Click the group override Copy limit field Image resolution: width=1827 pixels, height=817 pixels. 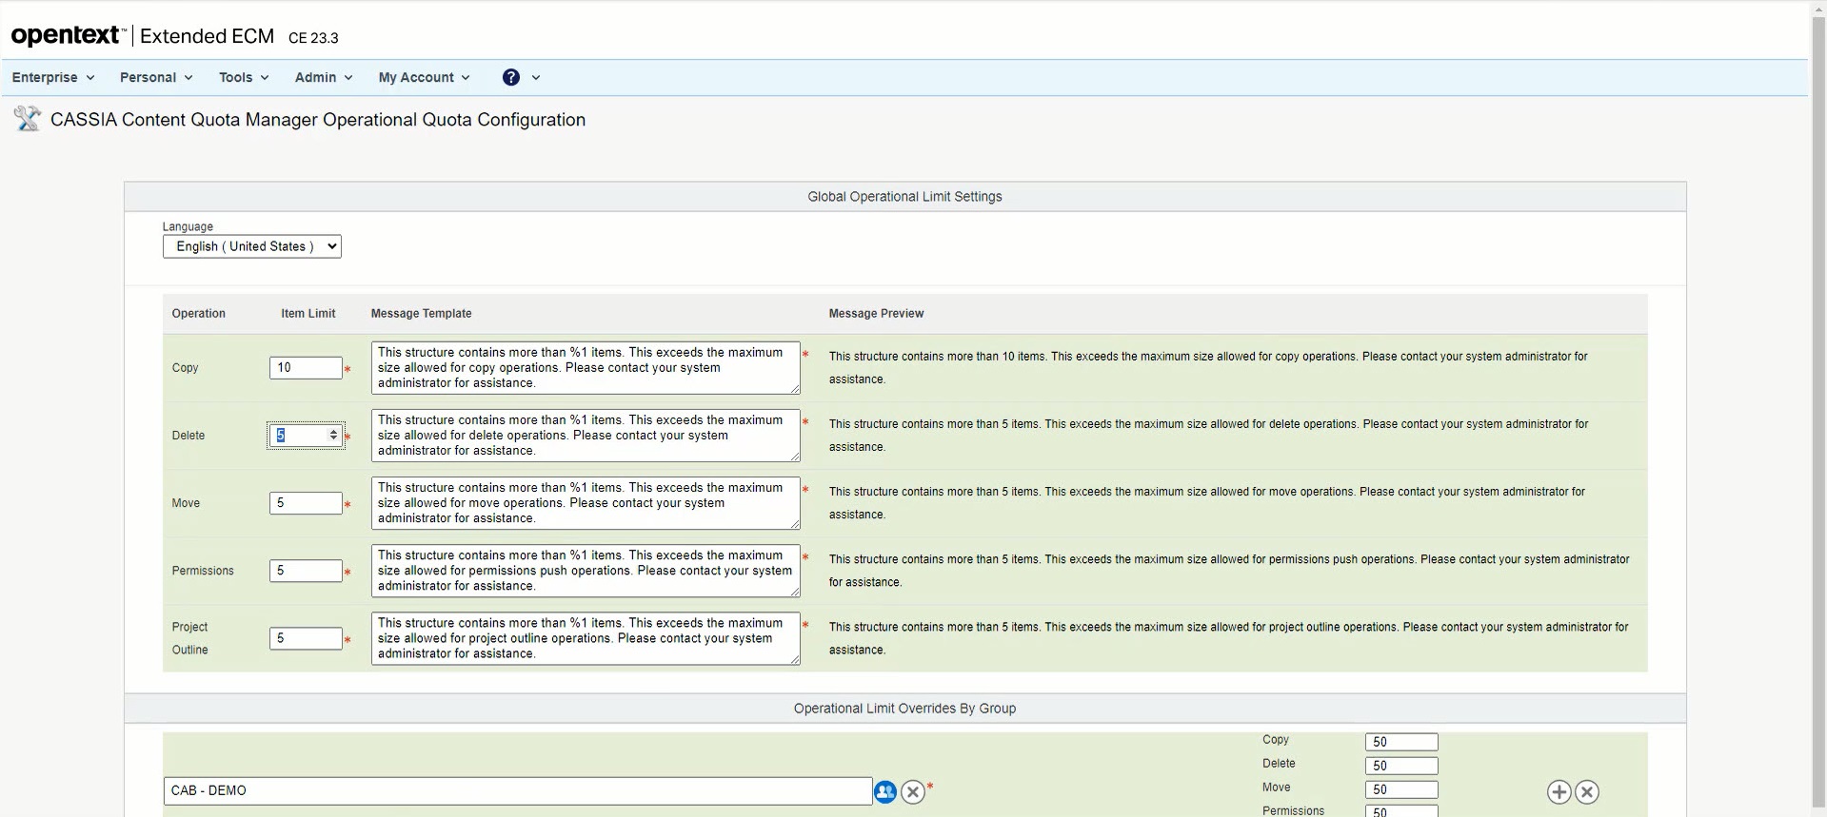tap(1400, 742)
